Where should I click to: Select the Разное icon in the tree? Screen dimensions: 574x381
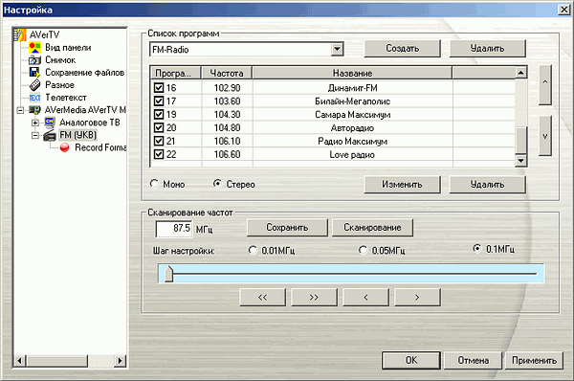[34, 85]
